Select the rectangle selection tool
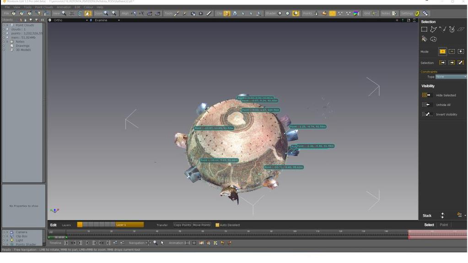The height and width of the screenshot is (263, 468). (424, 29)
